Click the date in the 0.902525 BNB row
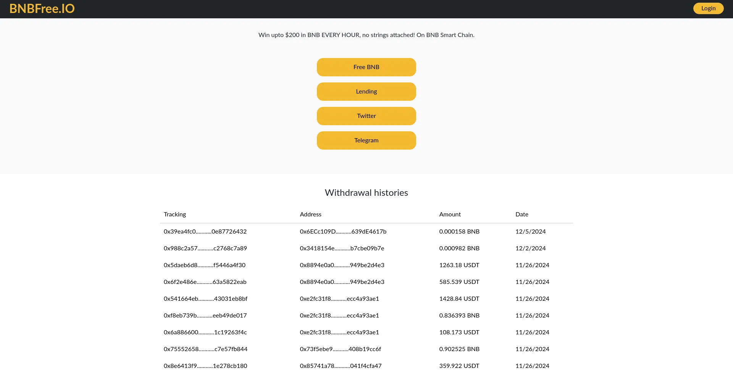The width and height of the screenshot is (733, 379). (x=532, y=349)
